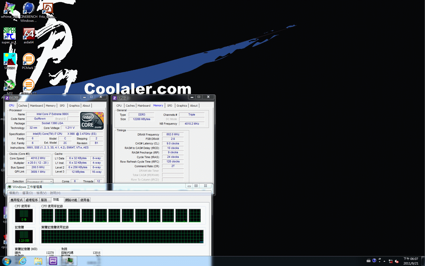Image resolution: width=425 pixels, height=266 pixels.
Task: Click Core Voltage value 1.211 V
Action: [70, 128]
